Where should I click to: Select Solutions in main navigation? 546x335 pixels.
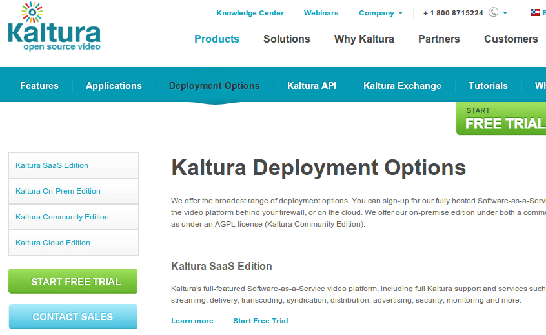287,39
